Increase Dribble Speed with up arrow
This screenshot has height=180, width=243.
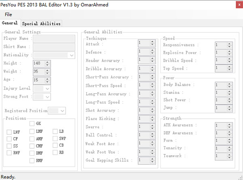[229, 59]
